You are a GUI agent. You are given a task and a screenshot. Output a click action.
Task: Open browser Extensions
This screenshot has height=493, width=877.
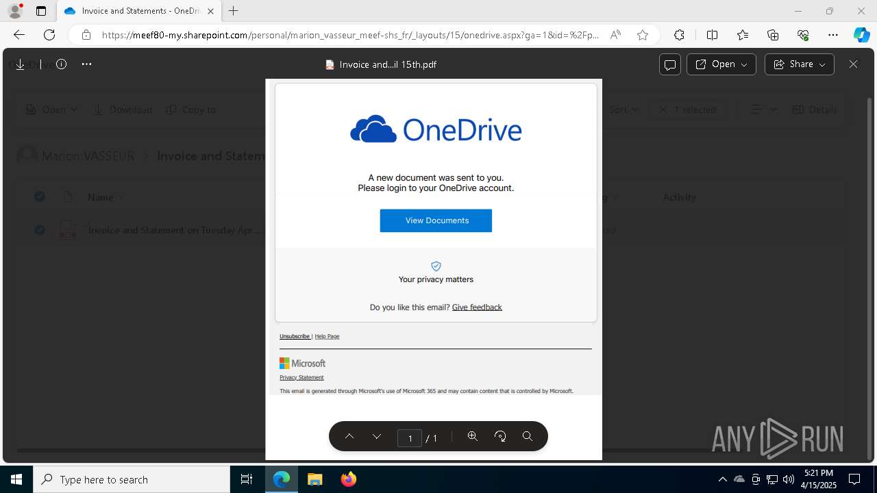(x=679, y=35)
